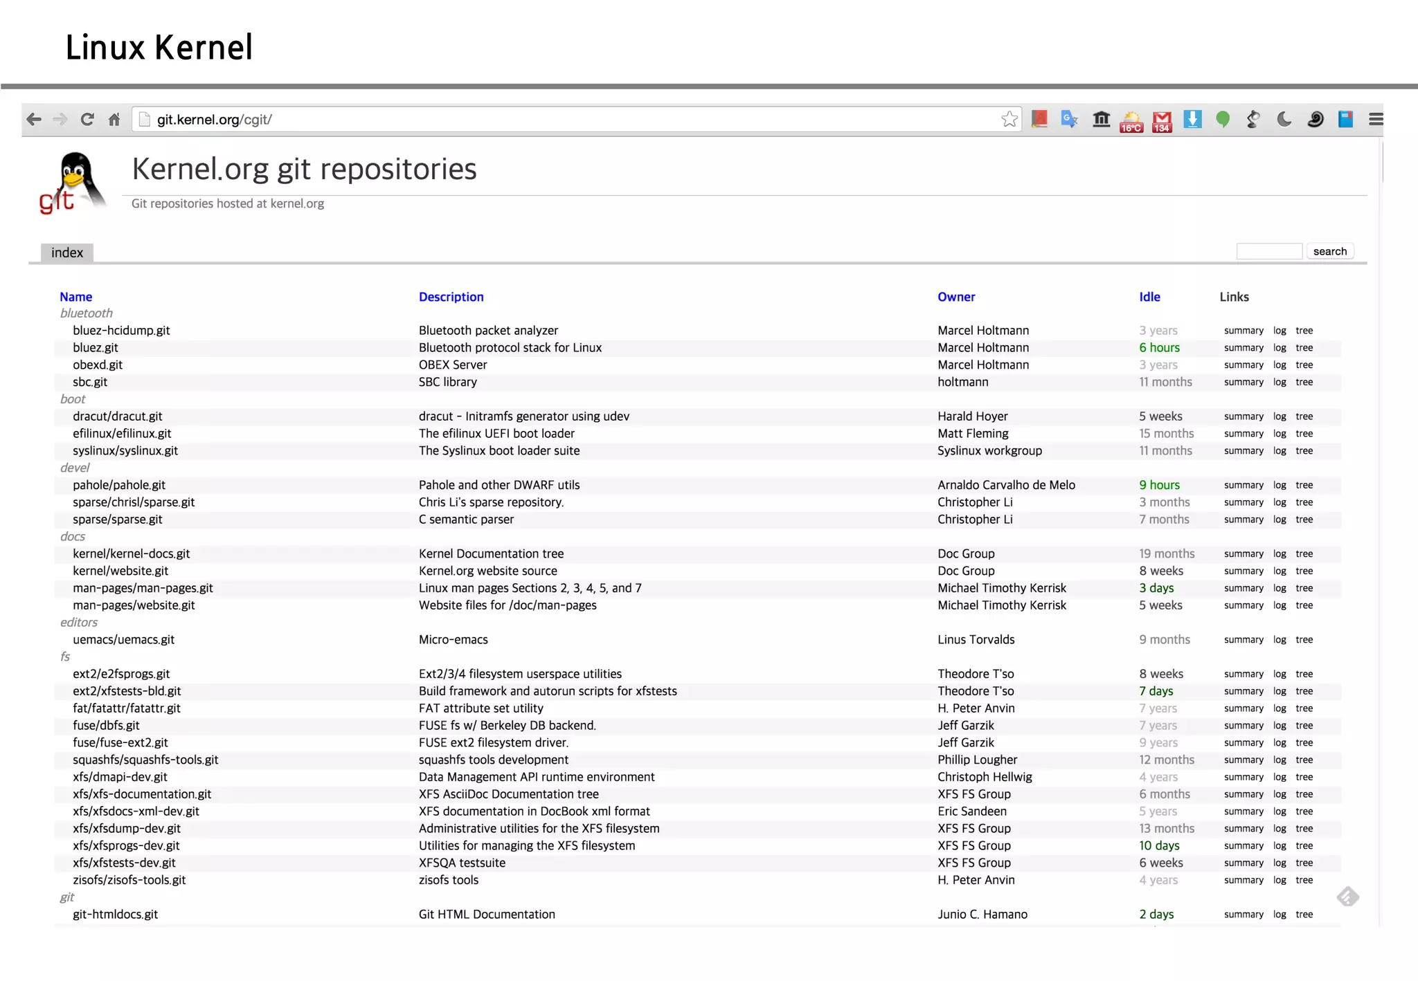1418x981 pixels.
Task: Sort repositories by the Name column
Action: 75,297
